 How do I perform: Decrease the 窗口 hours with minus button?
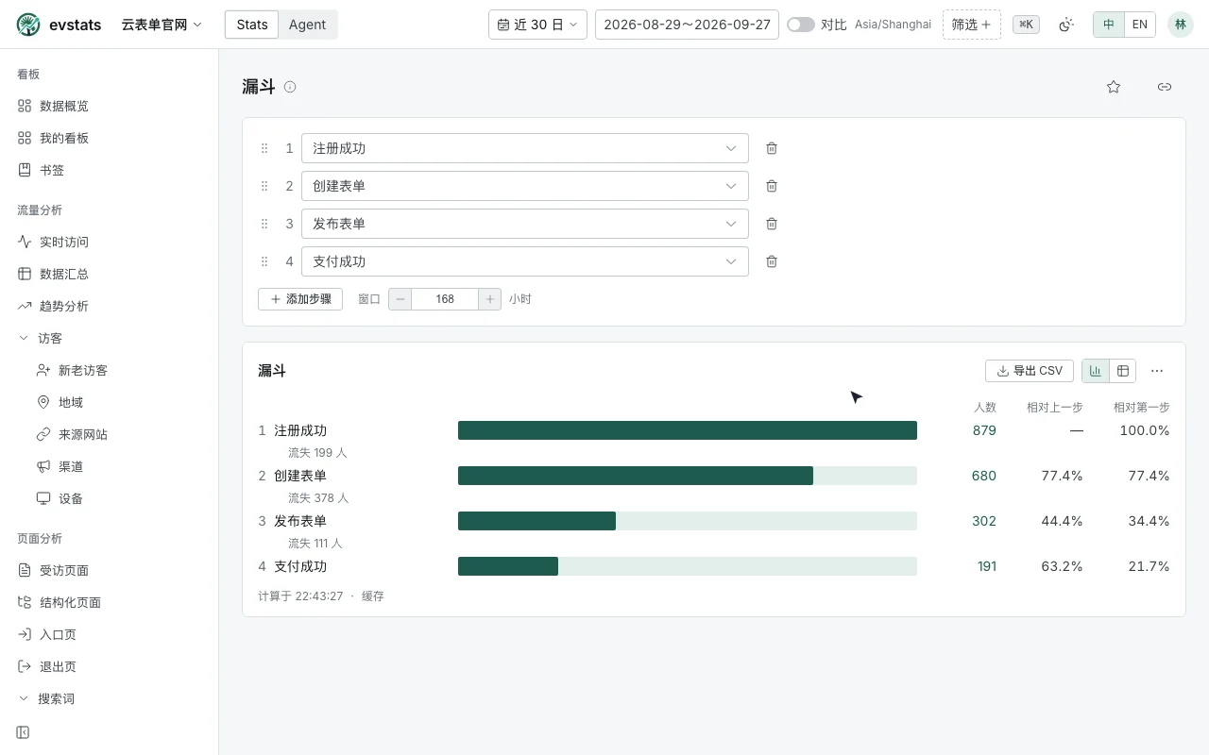400,299
